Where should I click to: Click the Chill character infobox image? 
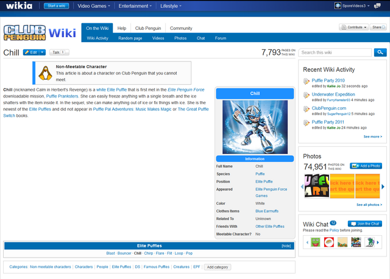(x=255, y=127)
